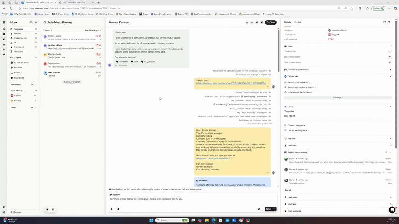The height and width of the screenshot is (224, 399).
Task: Collapse the Fin AI Agent section
Action: click(x=36, y=58)
